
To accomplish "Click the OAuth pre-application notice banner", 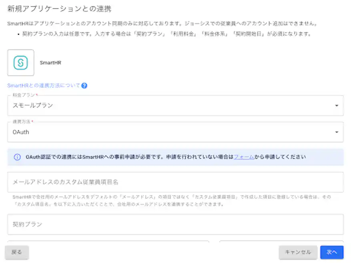I will tap(175, 157).
